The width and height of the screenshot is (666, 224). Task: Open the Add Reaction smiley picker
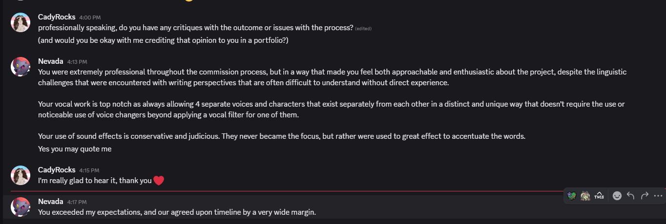617,196
